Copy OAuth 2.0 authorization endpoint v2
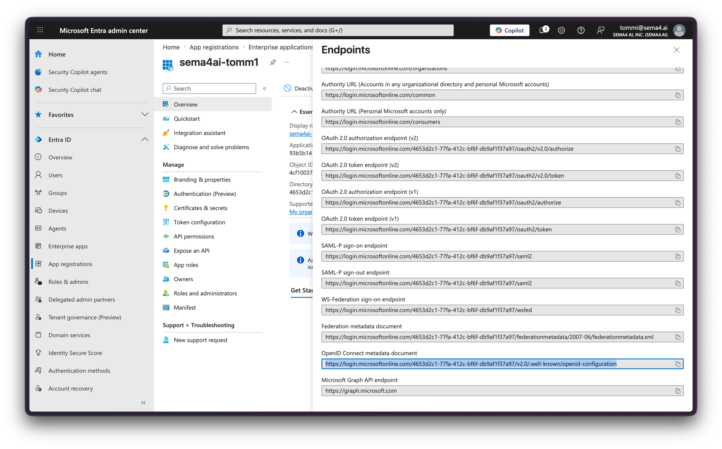This screenshot has width=722, height=449. point(678,149)
